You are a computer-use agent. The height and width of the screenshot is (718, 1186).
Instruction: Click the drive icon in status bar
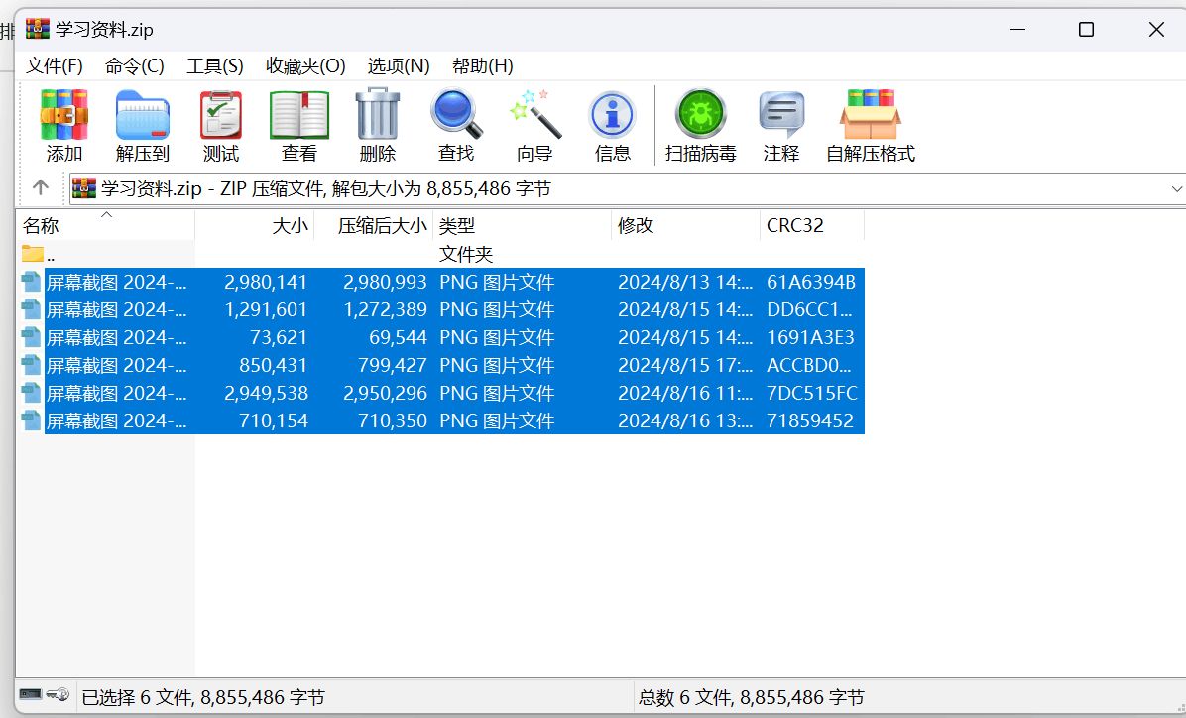point(31,694)
